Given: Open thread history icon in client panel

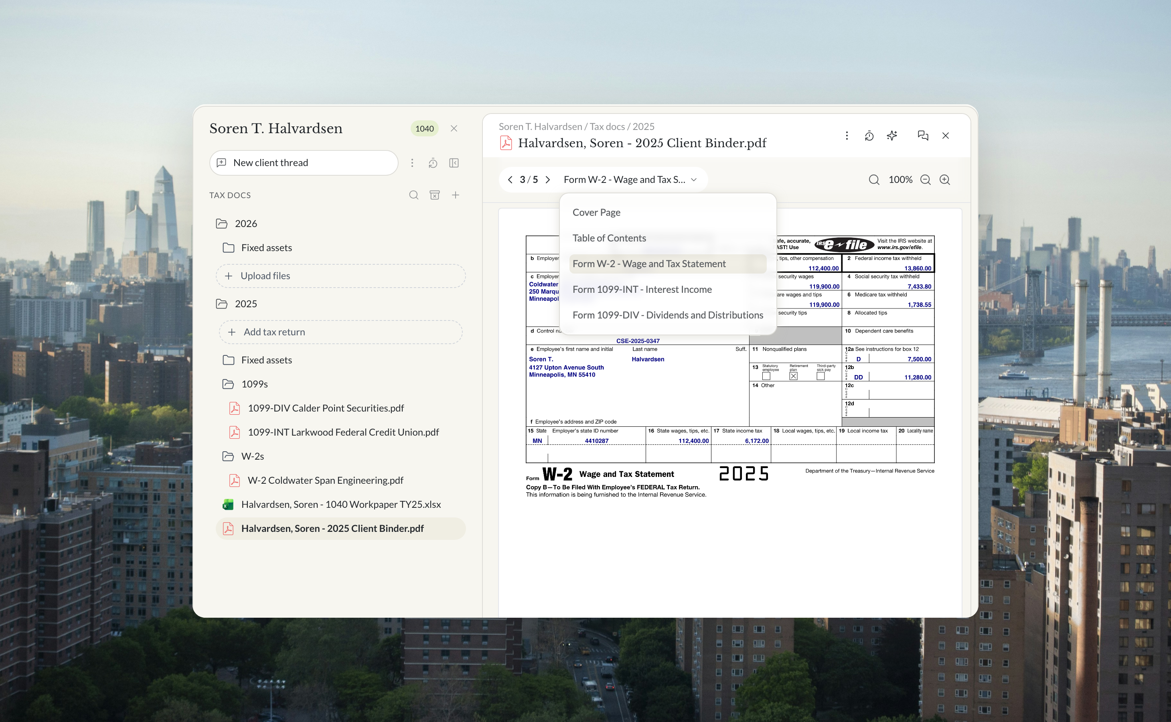Looking at the screenshot, I should pos(433,163).
